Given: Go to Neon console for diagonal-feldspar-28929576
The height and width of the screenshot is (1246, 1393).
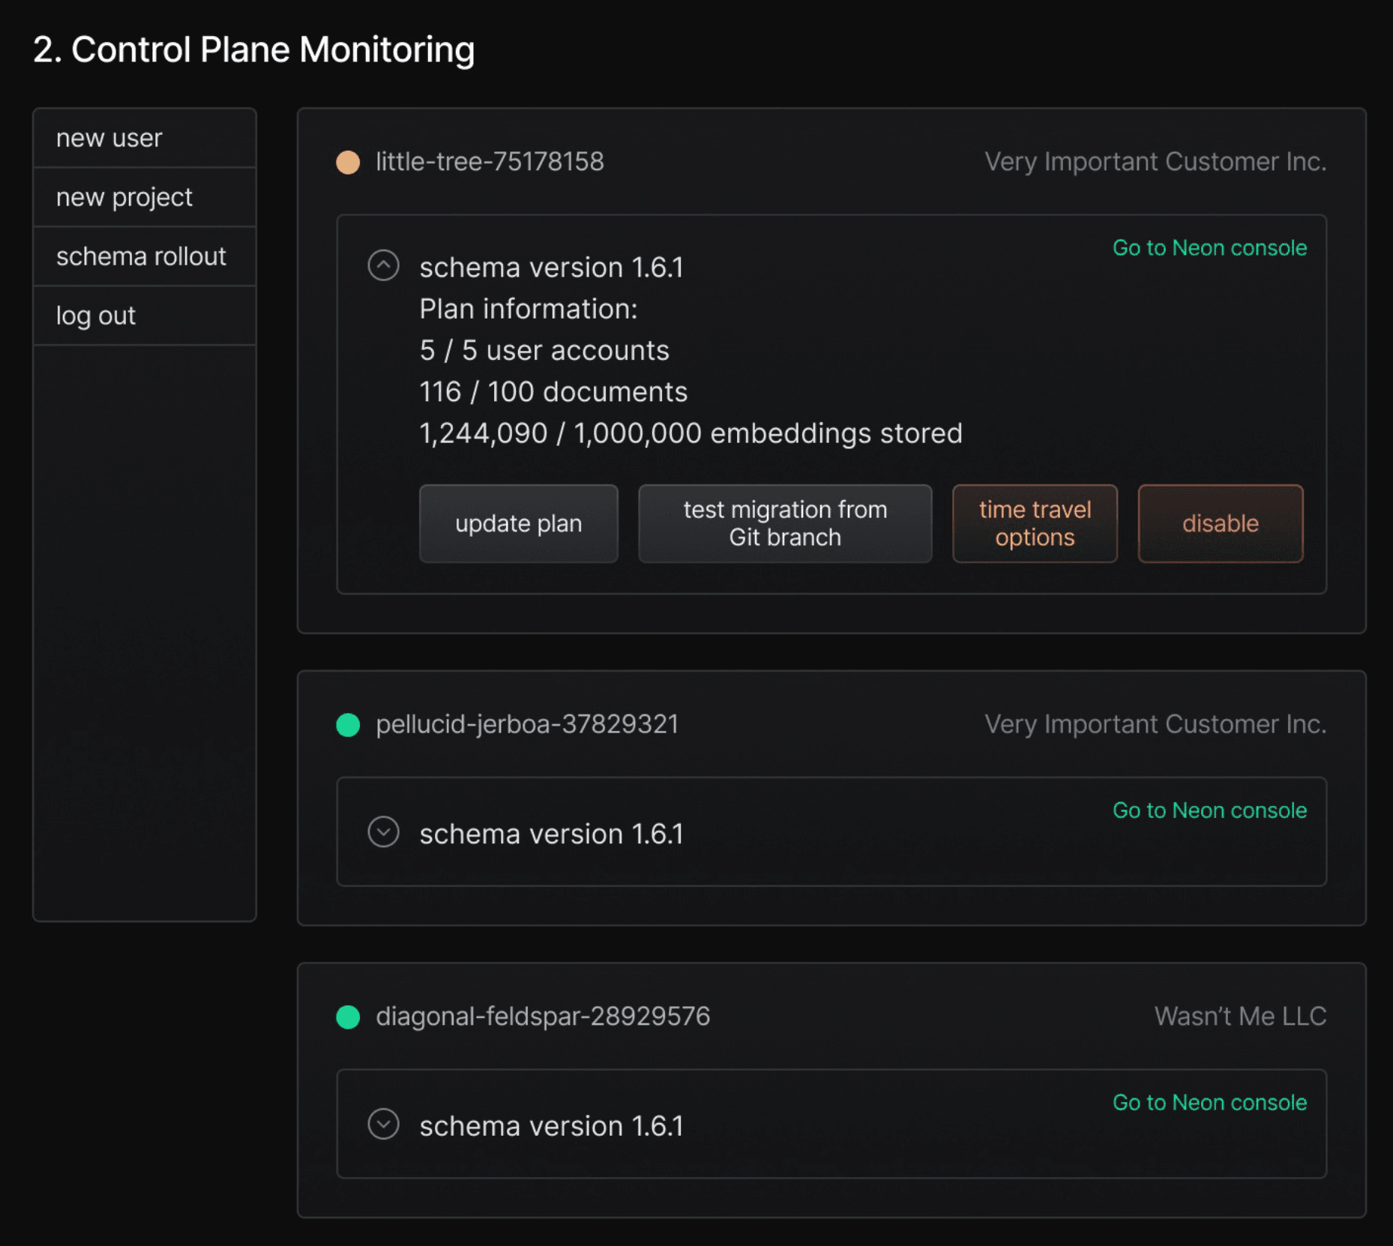Looking at the screenshot, I should [1209, 1103].
